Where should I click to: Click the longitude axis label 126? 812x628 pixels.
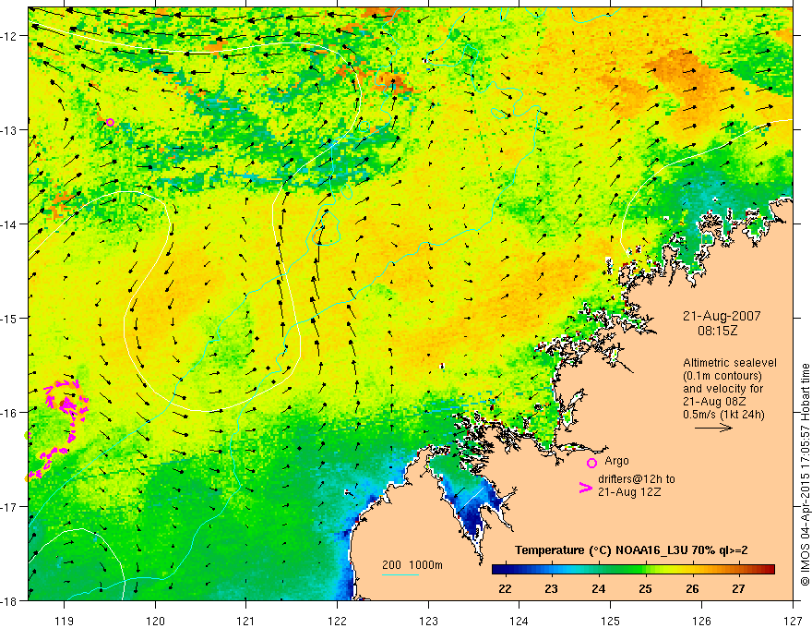coord(701,621)
